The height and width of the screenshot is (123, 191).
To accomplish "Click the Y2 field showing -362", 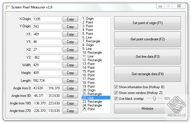I will coord(47,57).
